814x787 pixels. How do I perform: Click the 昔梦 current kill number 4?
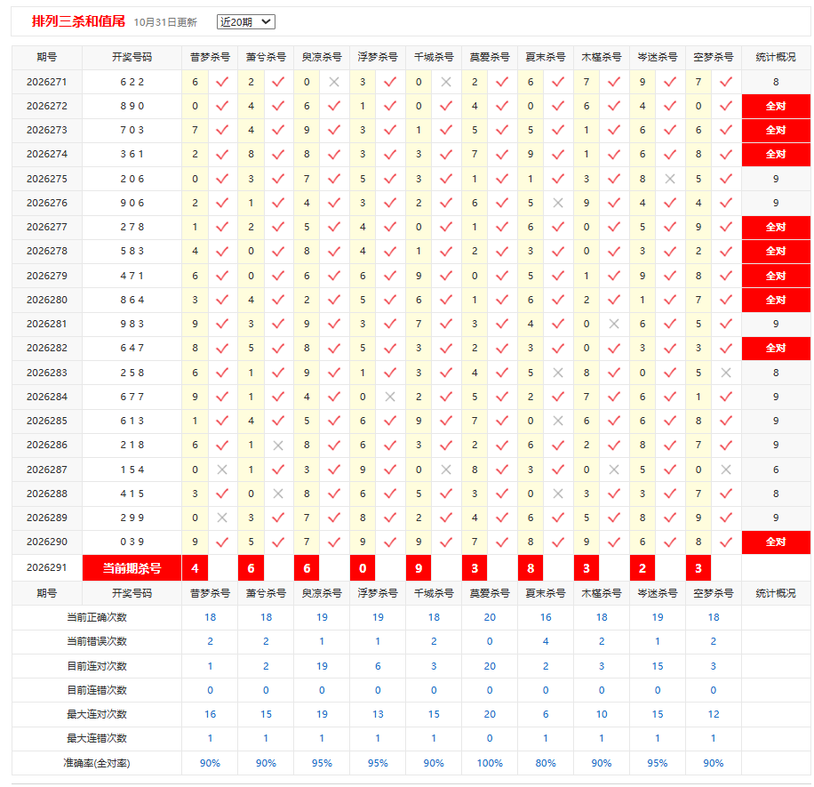click(x=196, y=568)
